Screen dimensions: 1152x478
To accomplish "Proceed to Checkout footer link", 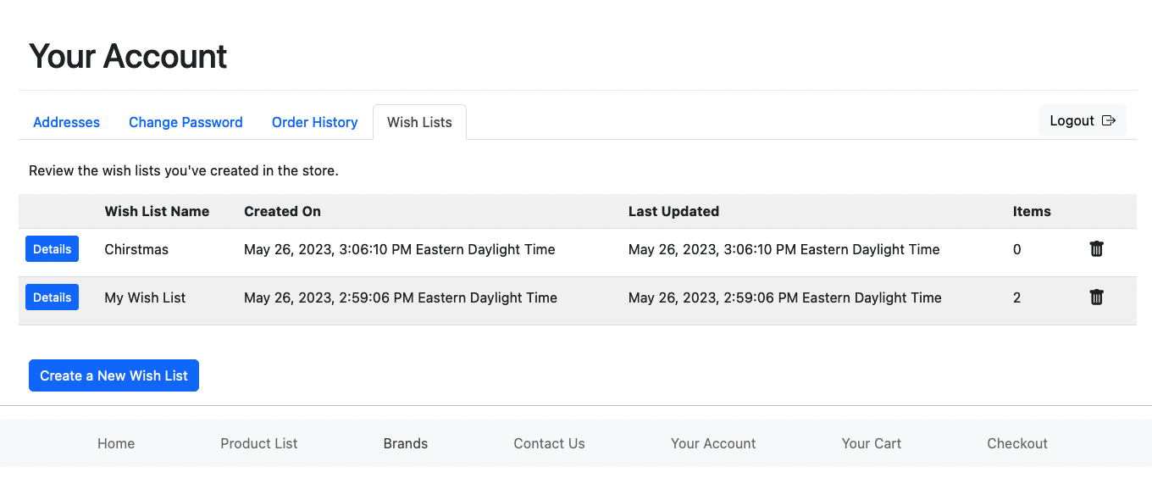I will tap(1017, 443).
